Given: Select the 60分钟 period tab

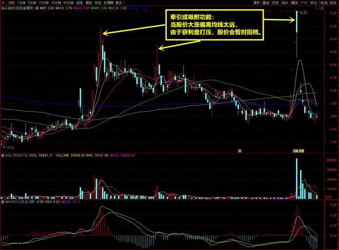Looking at the screenshot, I should pos(68,3).
